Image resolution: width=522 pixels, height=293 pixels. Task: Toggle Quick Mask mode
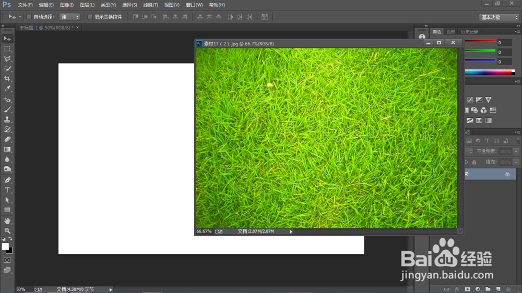[7, 260]
